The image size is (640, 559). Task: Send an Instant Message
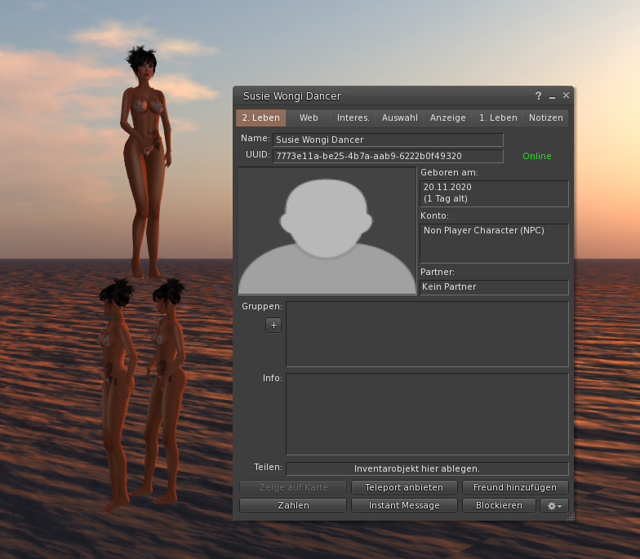pyautogui.click(x=403, y=506)
